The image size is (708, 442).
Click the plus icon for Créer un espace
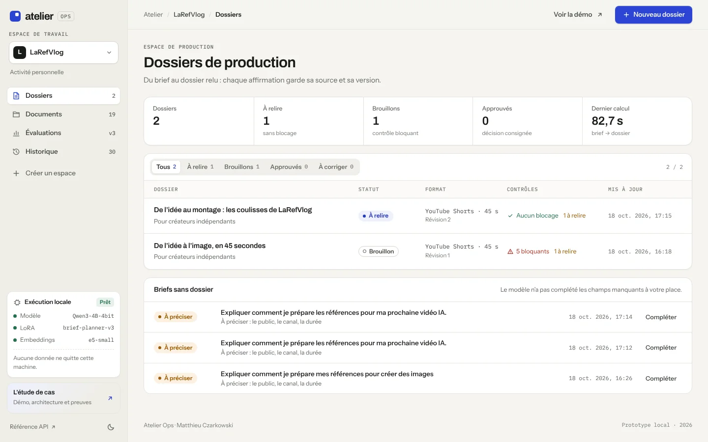[x=16, y=173]
